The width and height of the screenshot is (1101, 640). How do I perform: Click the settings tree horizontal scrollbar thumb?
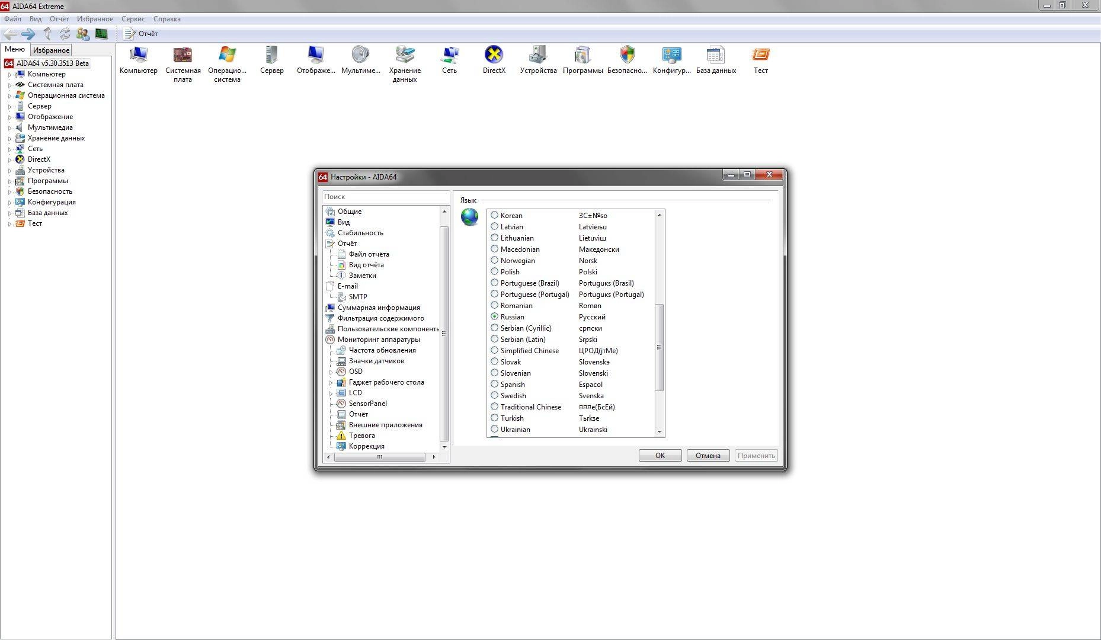380,457
